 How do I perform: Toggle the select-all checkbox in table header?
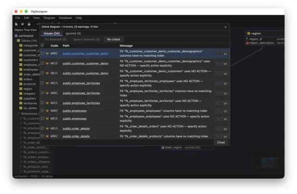point(42,45)
